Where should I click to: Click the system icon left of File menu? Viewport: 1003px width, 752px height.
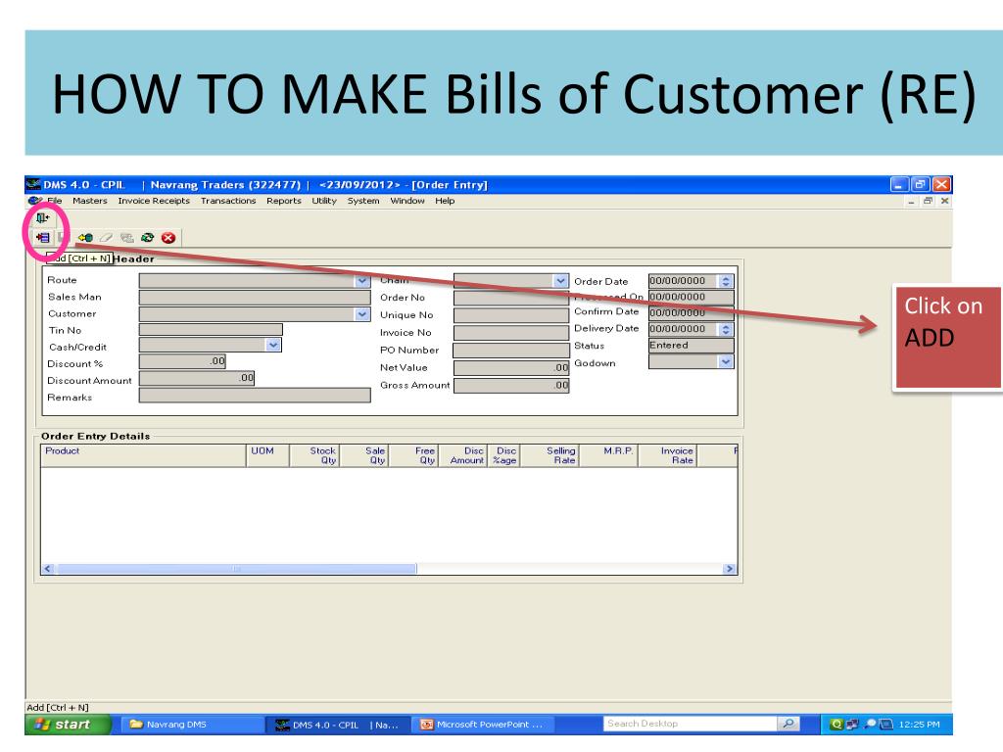pyautogui.click(x=35, y=201)
